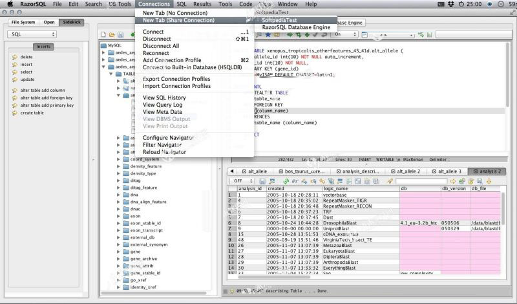Screen dimensions: 517x304
Task: Click the save disk icon in the editor toolbar
Action: 120,35
